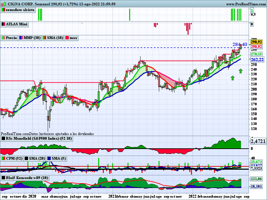
Task: Open the semaforo alcista indicator label
Action: 20,10
